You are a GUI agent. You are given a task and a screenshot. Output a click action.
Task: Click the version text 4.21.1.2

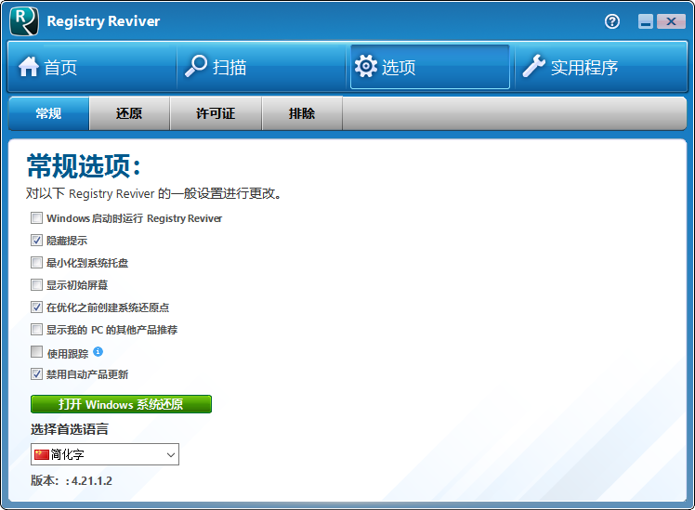click(92, 481)
